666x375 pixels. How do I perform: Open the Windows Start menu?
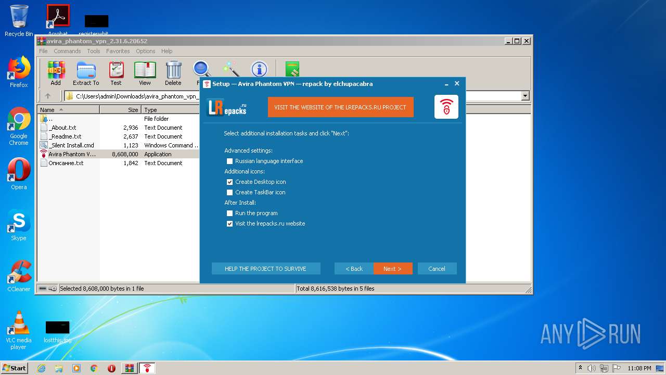pos(15,368)
